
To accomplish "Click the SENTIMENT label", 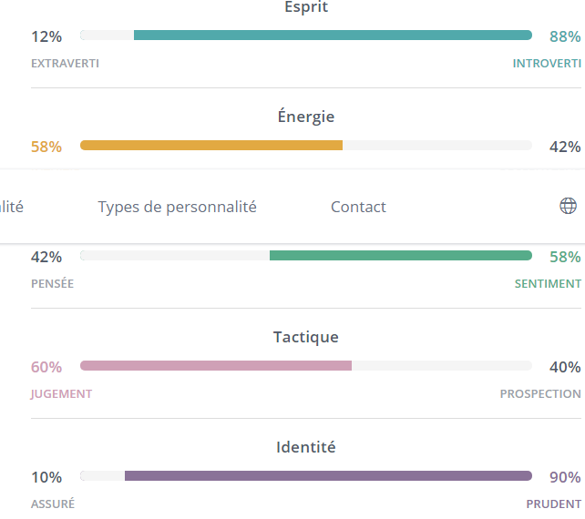I will tap(548, 284).
